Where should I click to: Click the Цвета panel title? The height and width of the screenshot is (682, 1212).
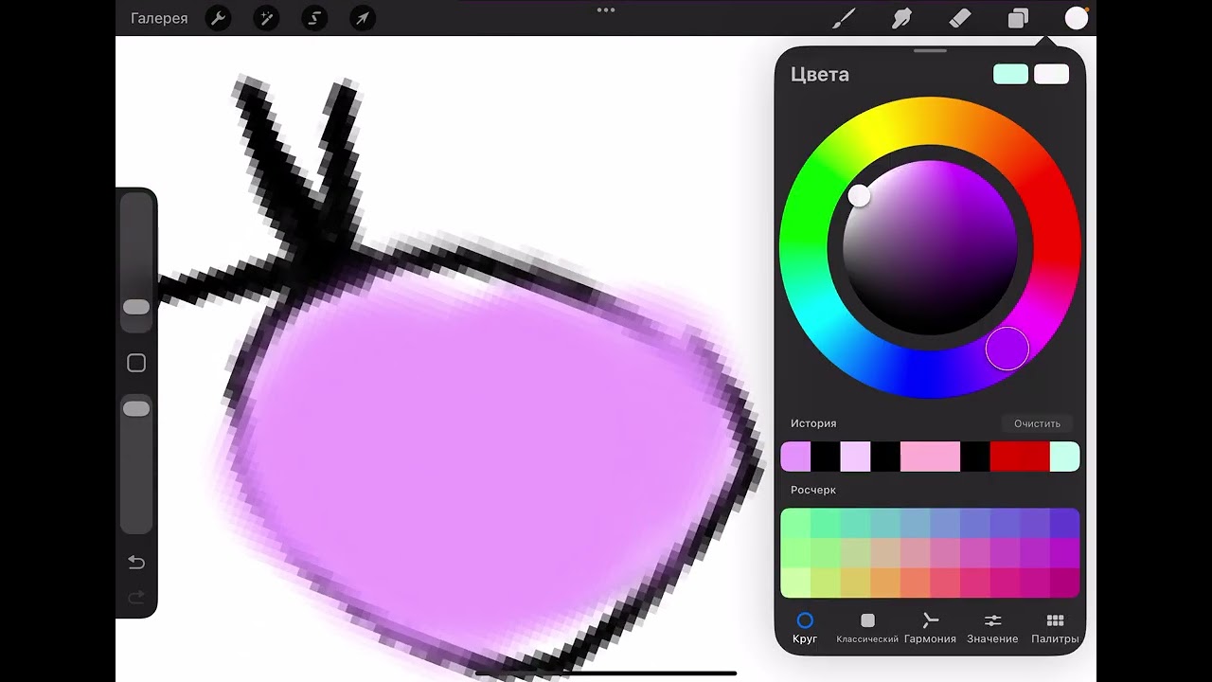click(820, 74)
